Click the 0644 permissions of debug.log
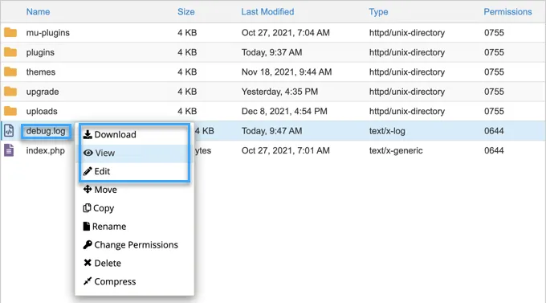546x303 pixels. pyautogui.click(x=494, y=131)
